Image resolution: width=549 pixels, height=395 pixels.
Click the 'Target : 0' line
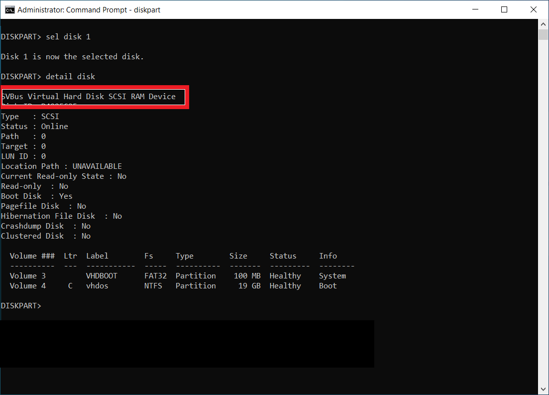pos(23,146)
